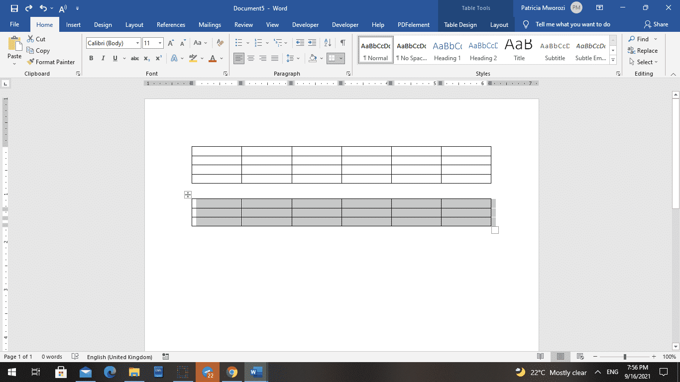Toggle bullet list formatting
The image size is (680, 382).
[x=239, y=43]
